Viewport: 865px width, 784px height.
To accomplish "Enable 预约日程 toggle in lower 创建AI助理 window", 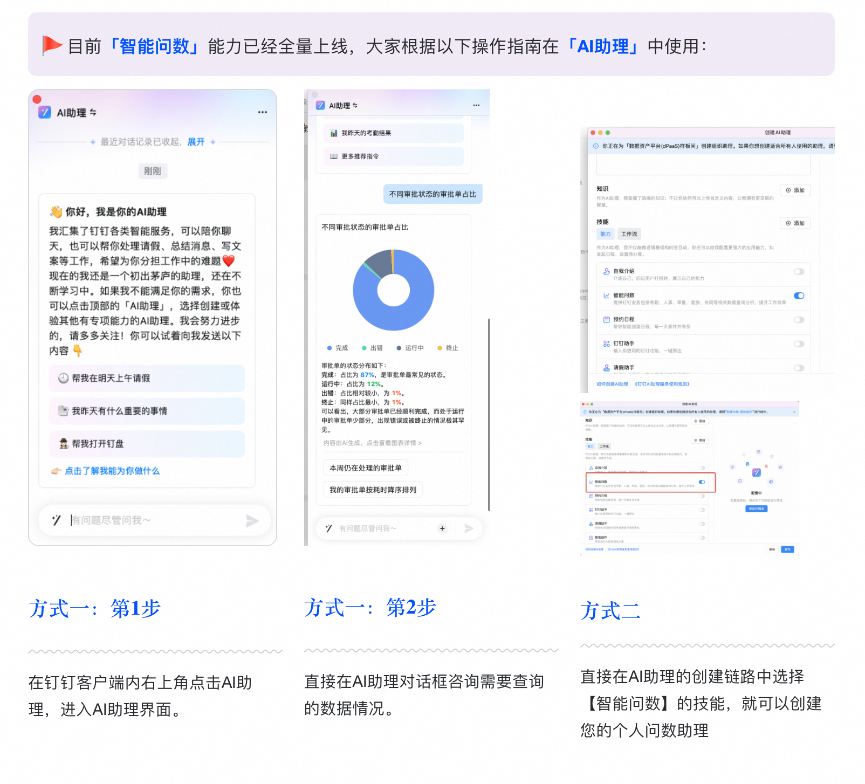I will (x=702, y=496).
